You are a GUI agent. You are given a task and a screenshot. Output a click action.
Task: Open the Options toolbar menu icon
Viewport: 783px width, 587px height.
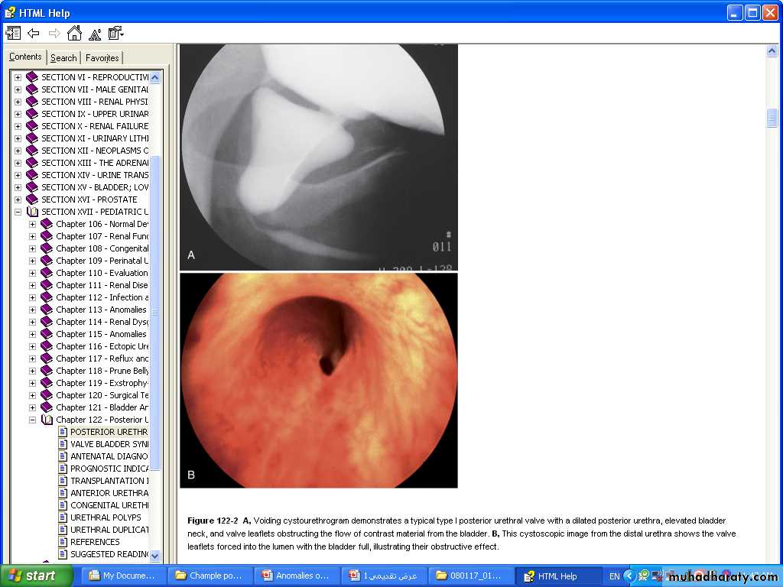[115, 33]
